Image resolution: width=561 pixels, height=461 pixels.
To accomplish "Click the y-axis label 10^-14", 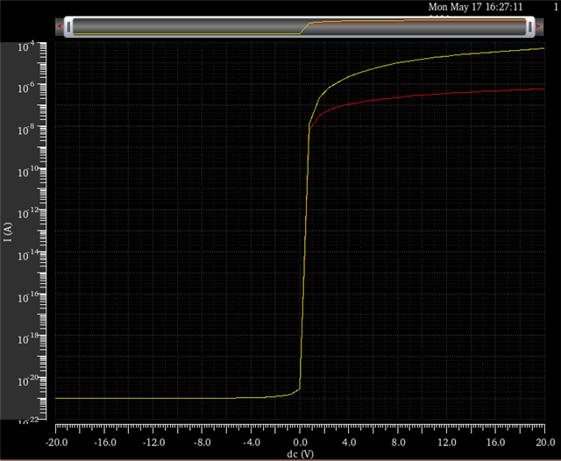I will [28, 255].
